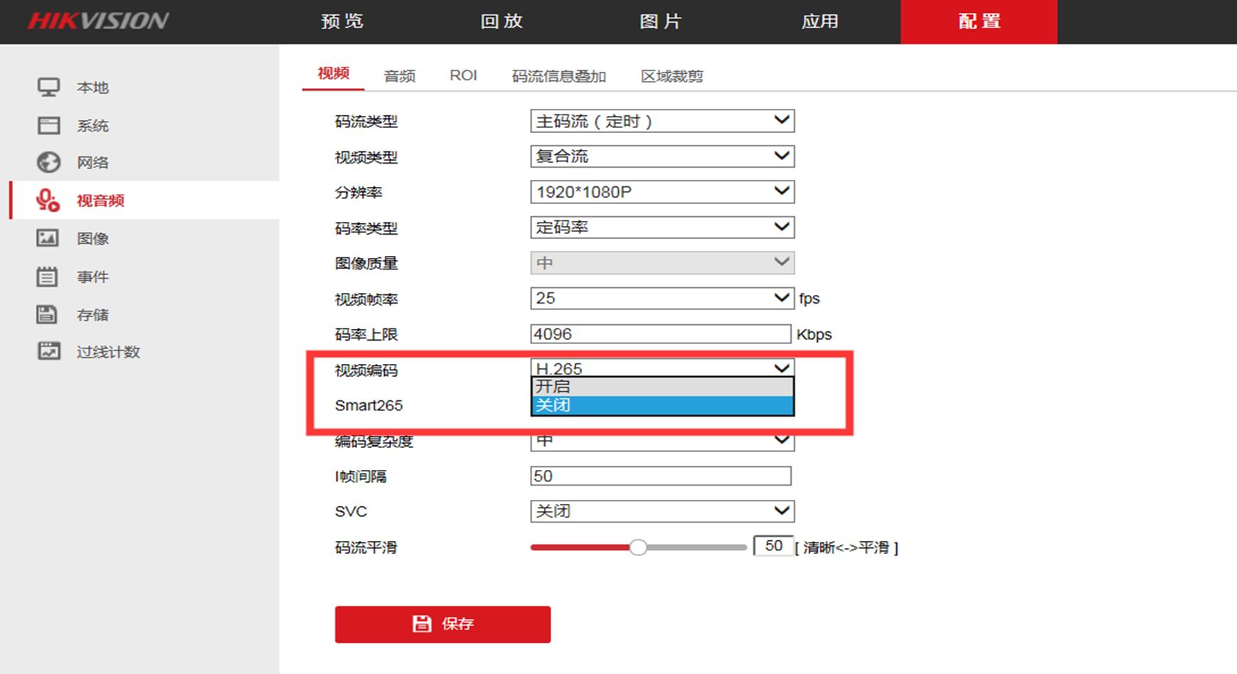The image size is (1237, 674).
Task: Open 过线计数 (Line Crossing Counting) icon
Action: (47, 351)
